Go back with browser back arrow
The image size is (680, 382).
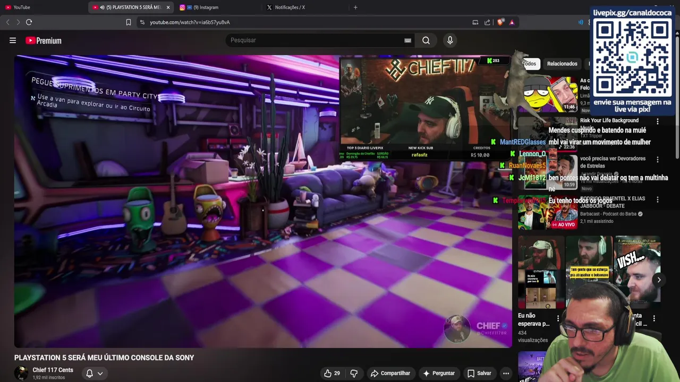(7, 22)
